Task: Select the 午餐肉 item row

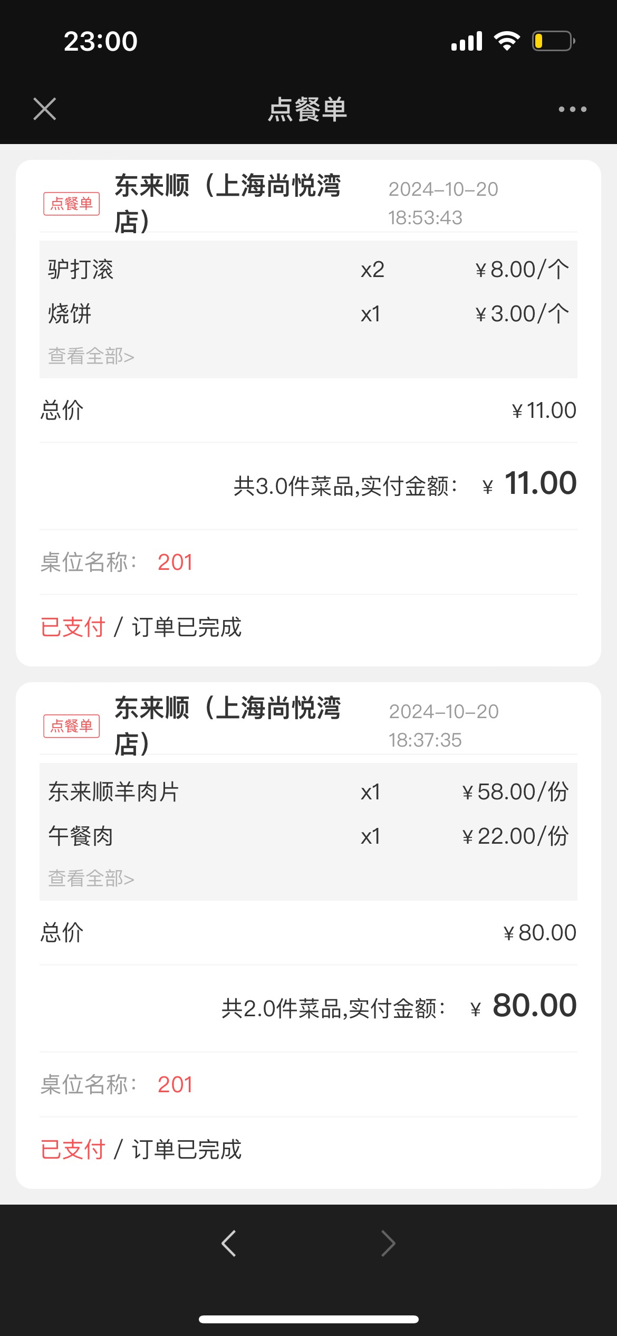Action: 308,836
